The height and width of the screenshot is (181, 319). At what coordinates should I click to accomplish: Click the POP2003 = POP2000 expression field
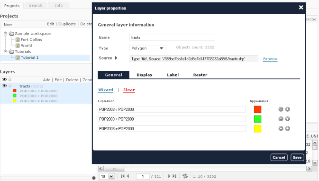tap(172, 129)
